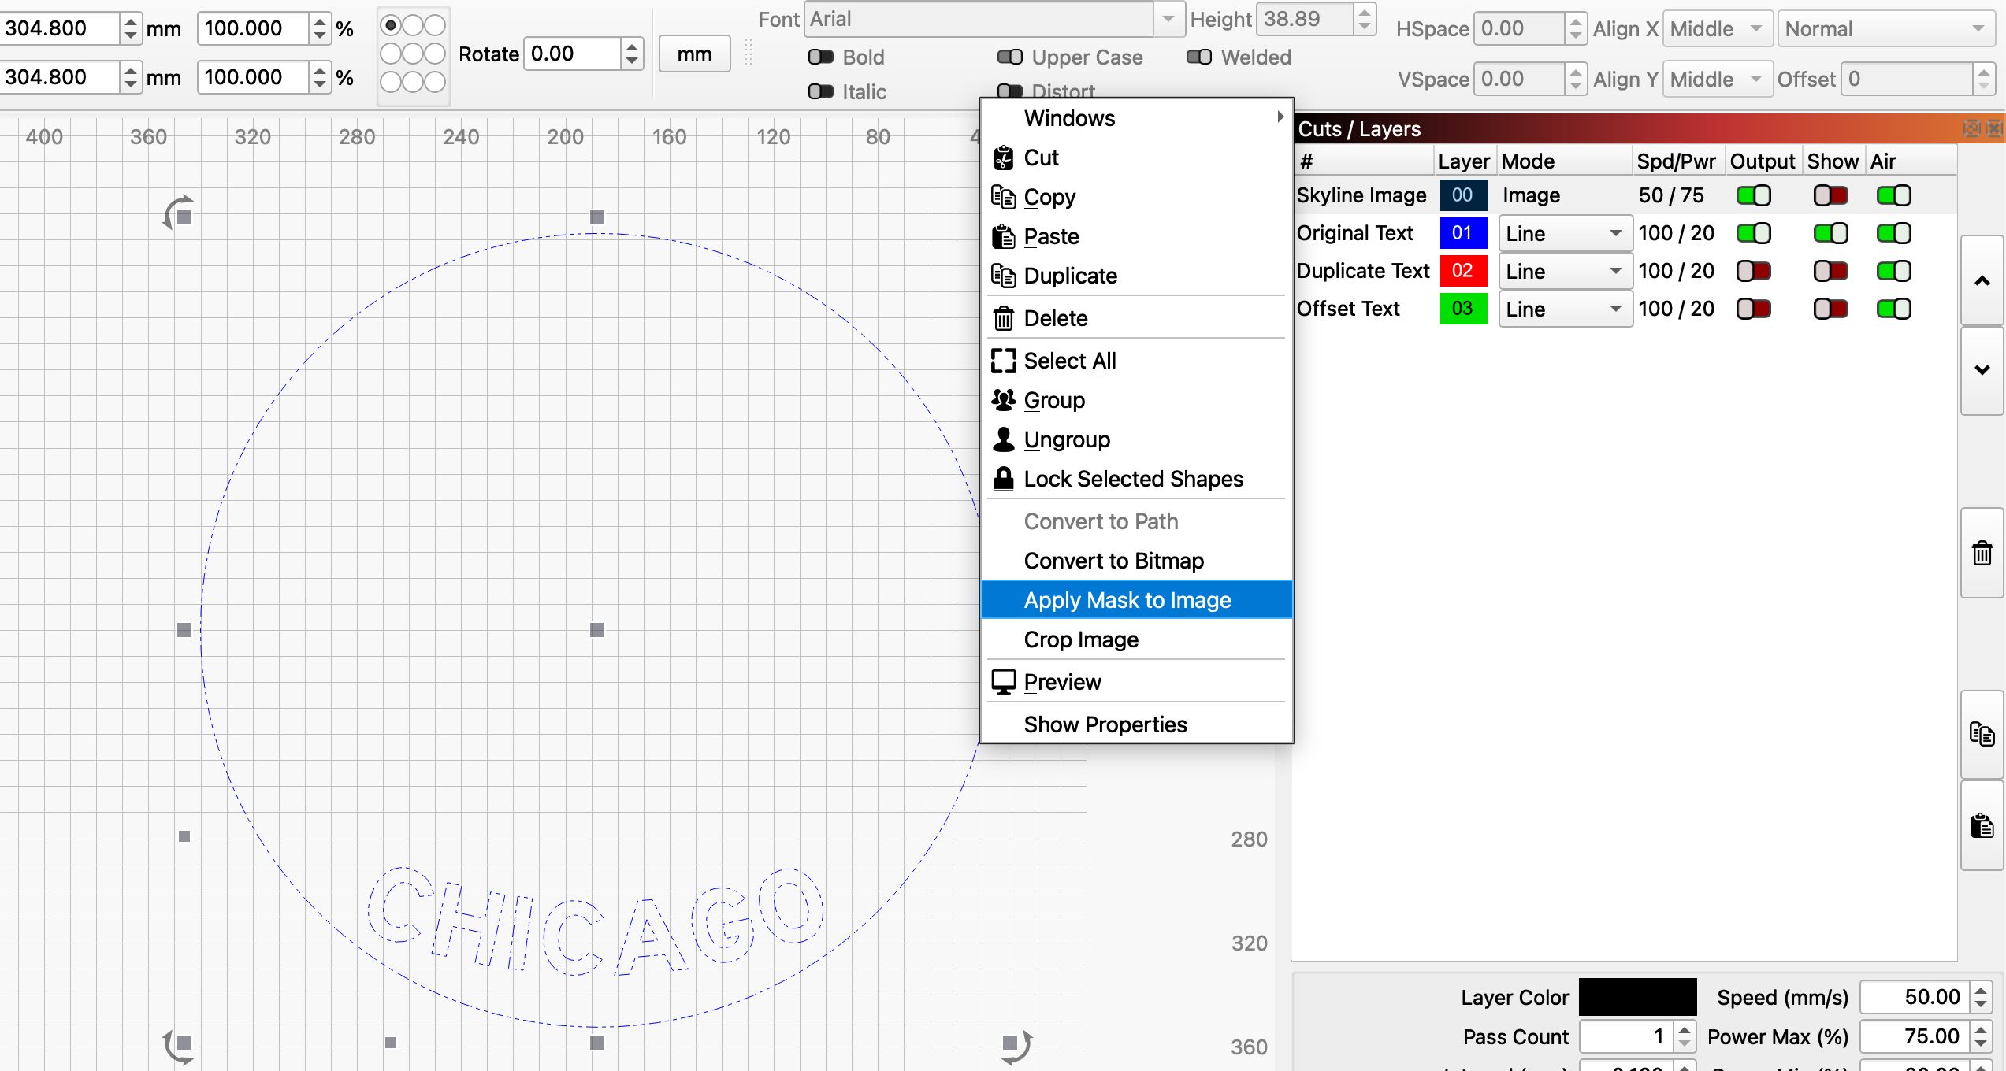
Task: Enable Output for Duplicate Text layer
Action: [1754, 271]
